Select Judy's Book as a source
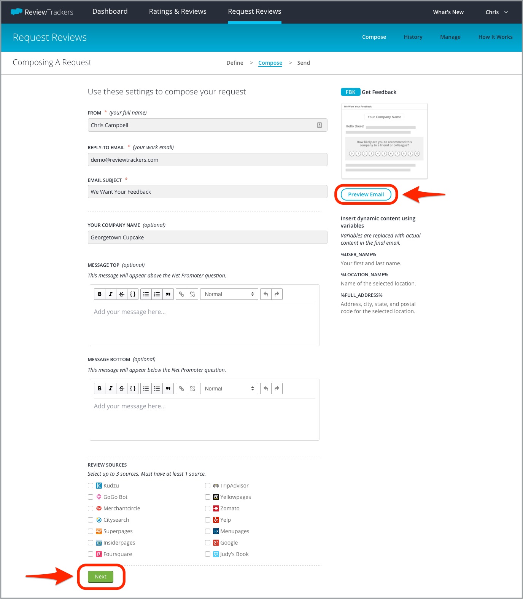This screenshot has height=599, width=523. 208,554
